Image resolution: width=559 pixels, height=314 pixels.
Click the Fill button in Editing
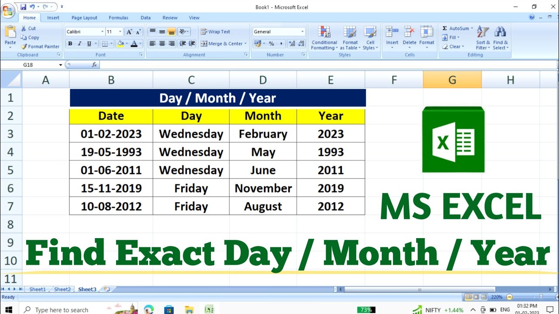(x=451, y=38)
